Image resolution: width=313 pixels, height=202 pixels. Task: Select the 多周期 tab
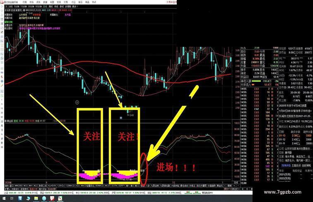[x=68, y=6]
